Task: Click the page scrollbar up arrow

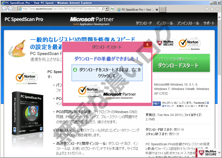Action: tap(219, 18)
